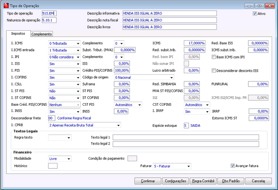The height and width of the screenshot is (190, 278).
Task: Click the Texto legal 1 field
Action: pos(186,138)
